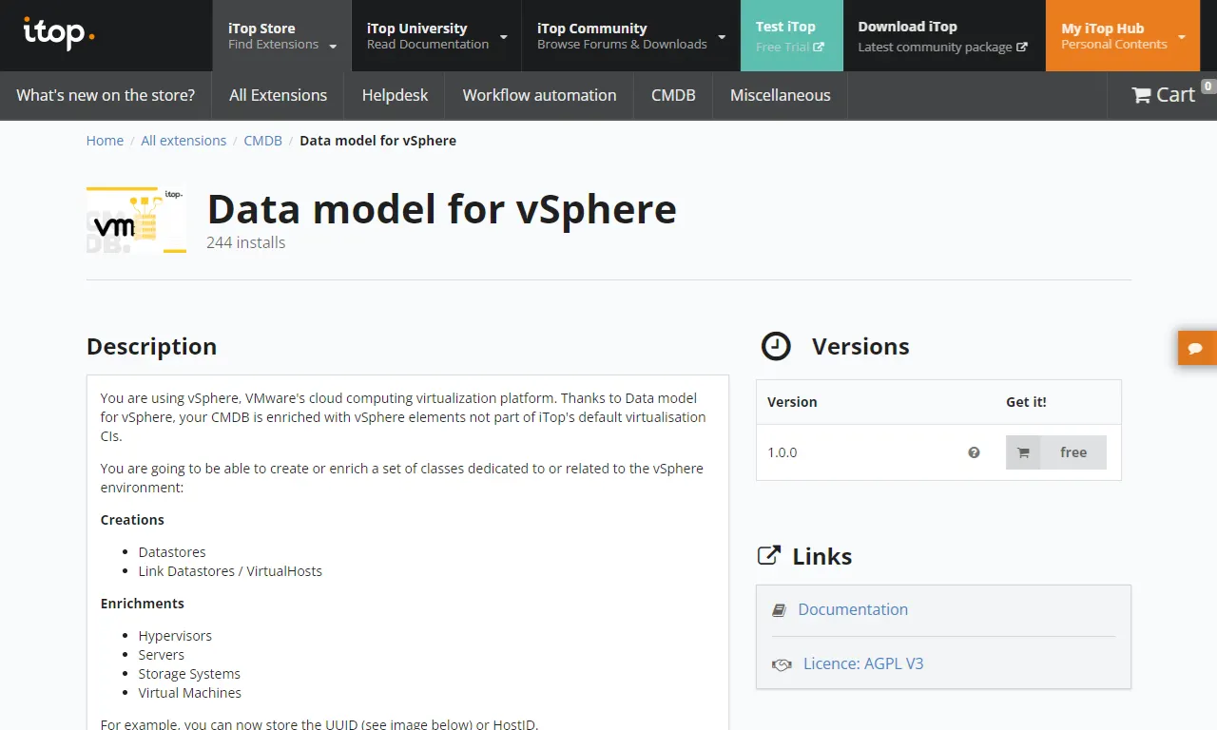Click the Servers list item
This screenshot has width=1217, height=730.
(162, 655)
